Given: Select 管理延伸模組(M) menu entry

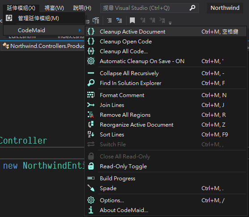Looking at the screenshot, I should tap(44, 18).
